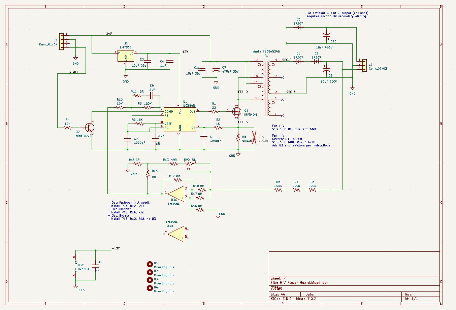
Task: Click potentiometer RV2 5k
Action: tap(190, 164)
